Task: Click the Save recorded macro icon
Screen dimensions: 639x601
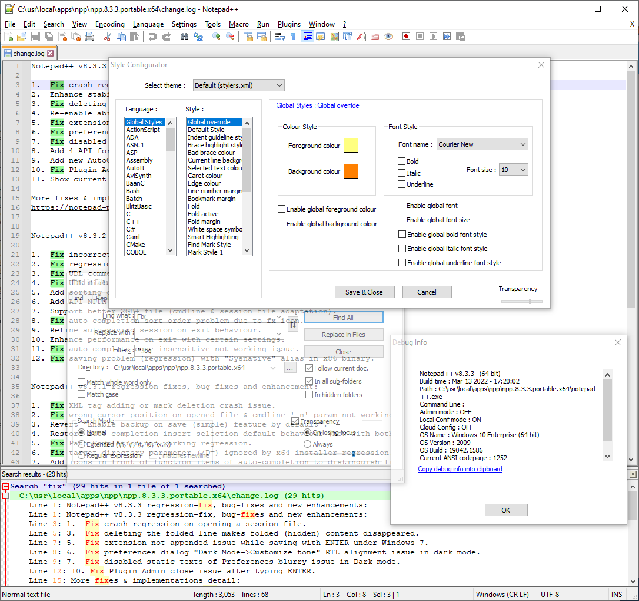Action: pos(461,37)
